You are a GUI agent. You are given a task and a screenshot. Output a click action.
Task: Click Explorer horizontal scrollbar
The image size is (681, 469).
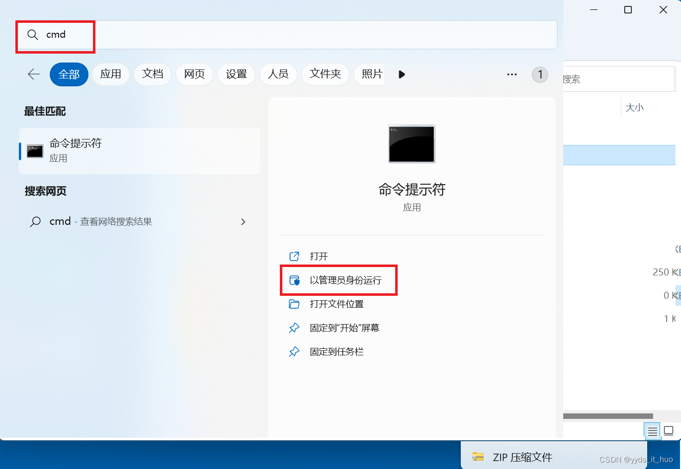coord(608,416)
